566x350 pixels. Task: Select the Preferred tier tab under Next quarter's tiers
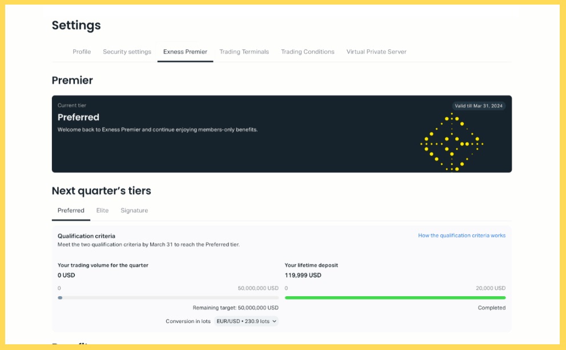(x=71, y=210)
